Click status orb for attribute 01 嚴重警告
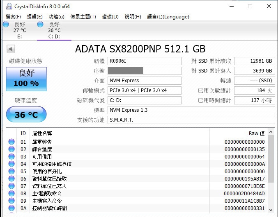The width and height of the screenshot is (278, 217). (x=11, y=142)
